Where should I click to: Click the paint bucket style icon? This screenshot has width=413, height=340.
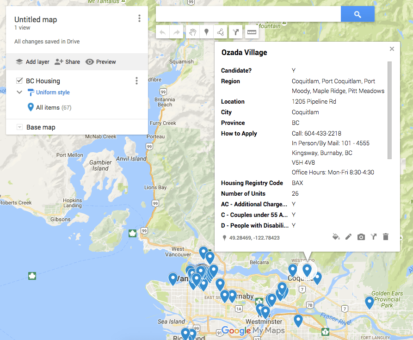(336, 237)
